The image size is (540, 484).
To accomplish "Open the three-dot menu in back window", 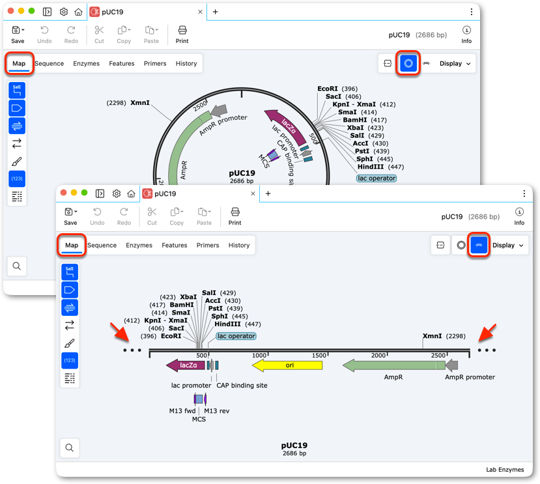I will 472,12.
